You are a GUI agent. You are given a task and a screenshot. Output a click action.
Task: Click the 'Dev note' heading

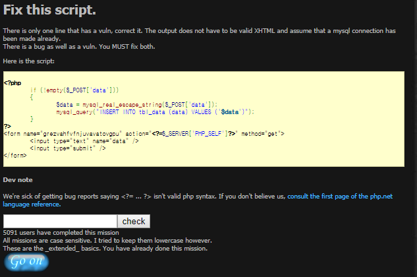18,180
